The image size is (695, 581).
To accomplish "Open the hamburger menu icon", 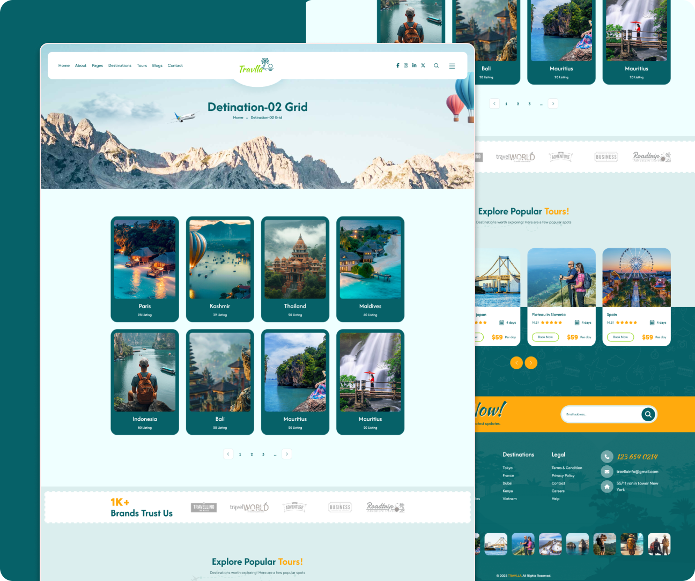I will click(452, 66).
